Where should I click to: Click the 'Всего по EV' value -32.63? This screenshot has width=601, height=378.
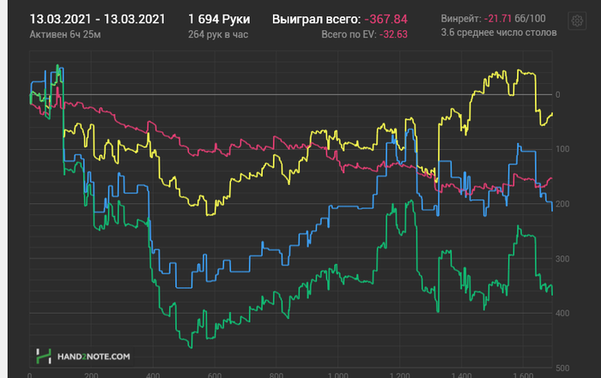[x=393, y=34]
